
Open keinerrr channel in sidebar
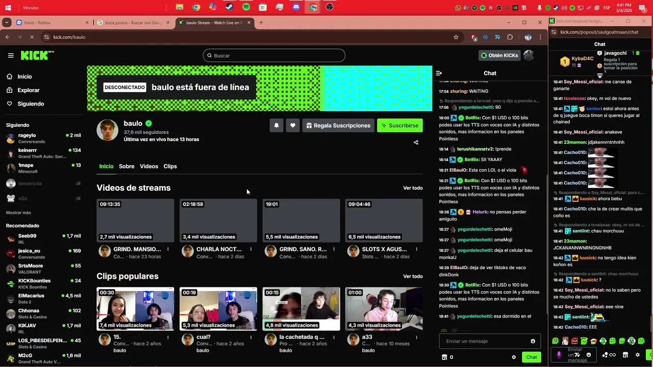[x=43, y=153]
